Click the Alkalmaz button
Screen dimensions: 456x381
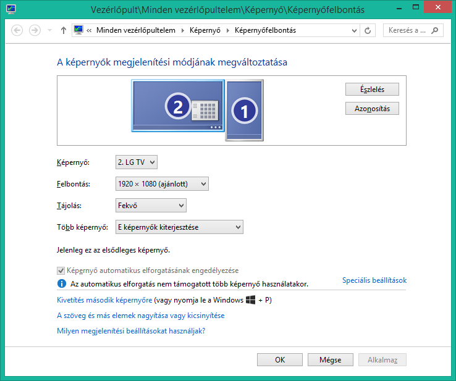pos(382,360)
